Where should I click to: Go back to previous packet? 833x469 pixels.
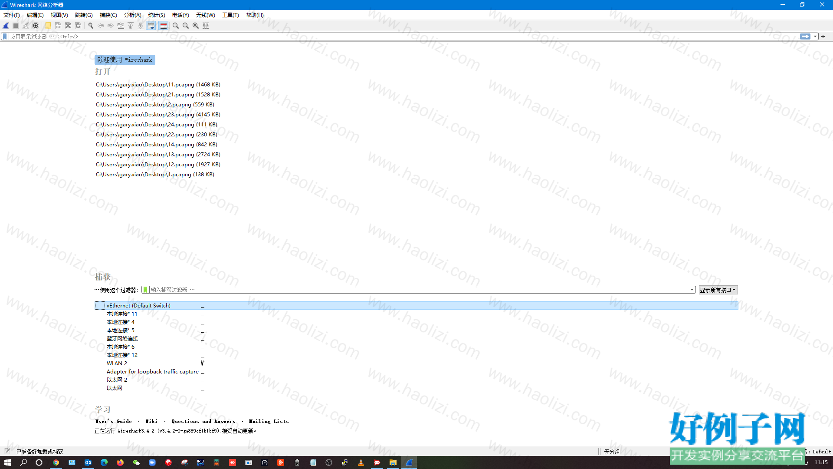[101, 26]
